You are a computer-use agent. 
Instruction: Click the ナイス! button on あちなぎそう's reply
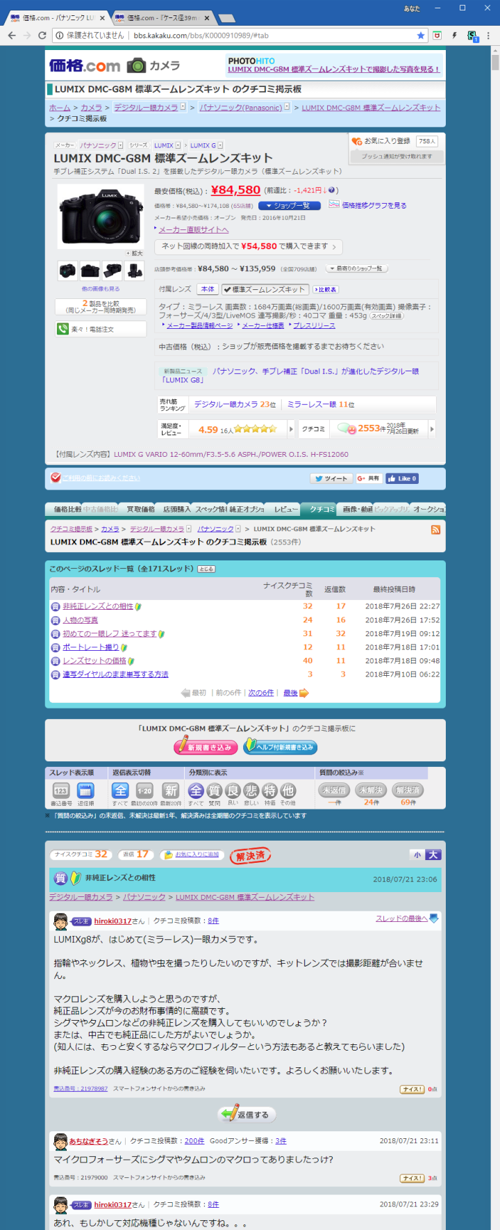point(412,1179)
